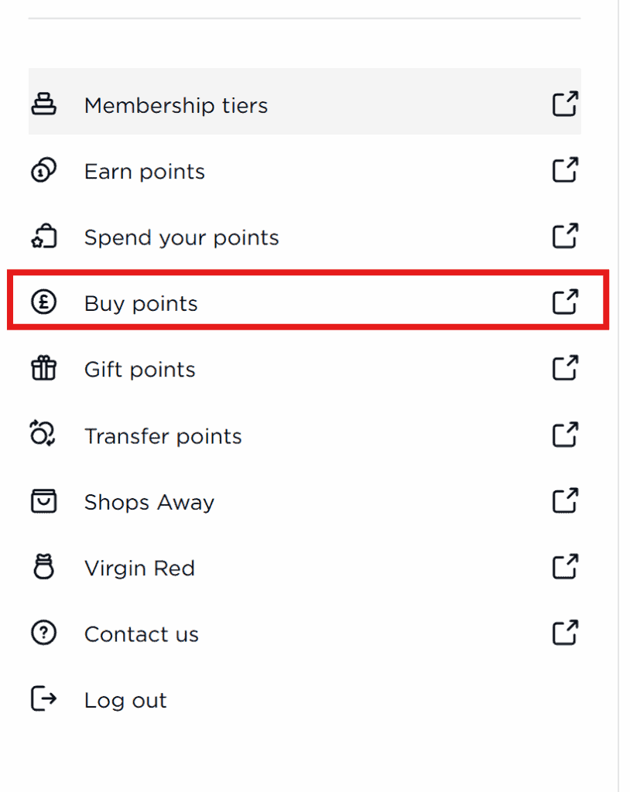Open the Contact us link text

tap(141, 635)
